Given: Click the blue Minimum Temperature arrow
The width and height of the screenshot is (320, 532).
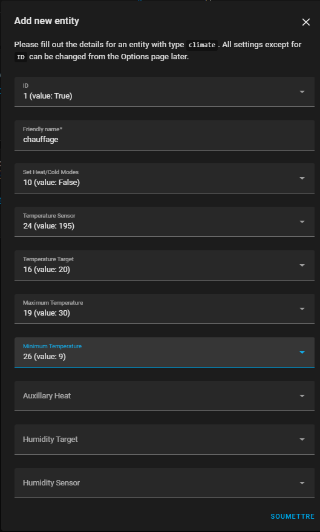Looking at the screenshot, I should coord(302,352).
